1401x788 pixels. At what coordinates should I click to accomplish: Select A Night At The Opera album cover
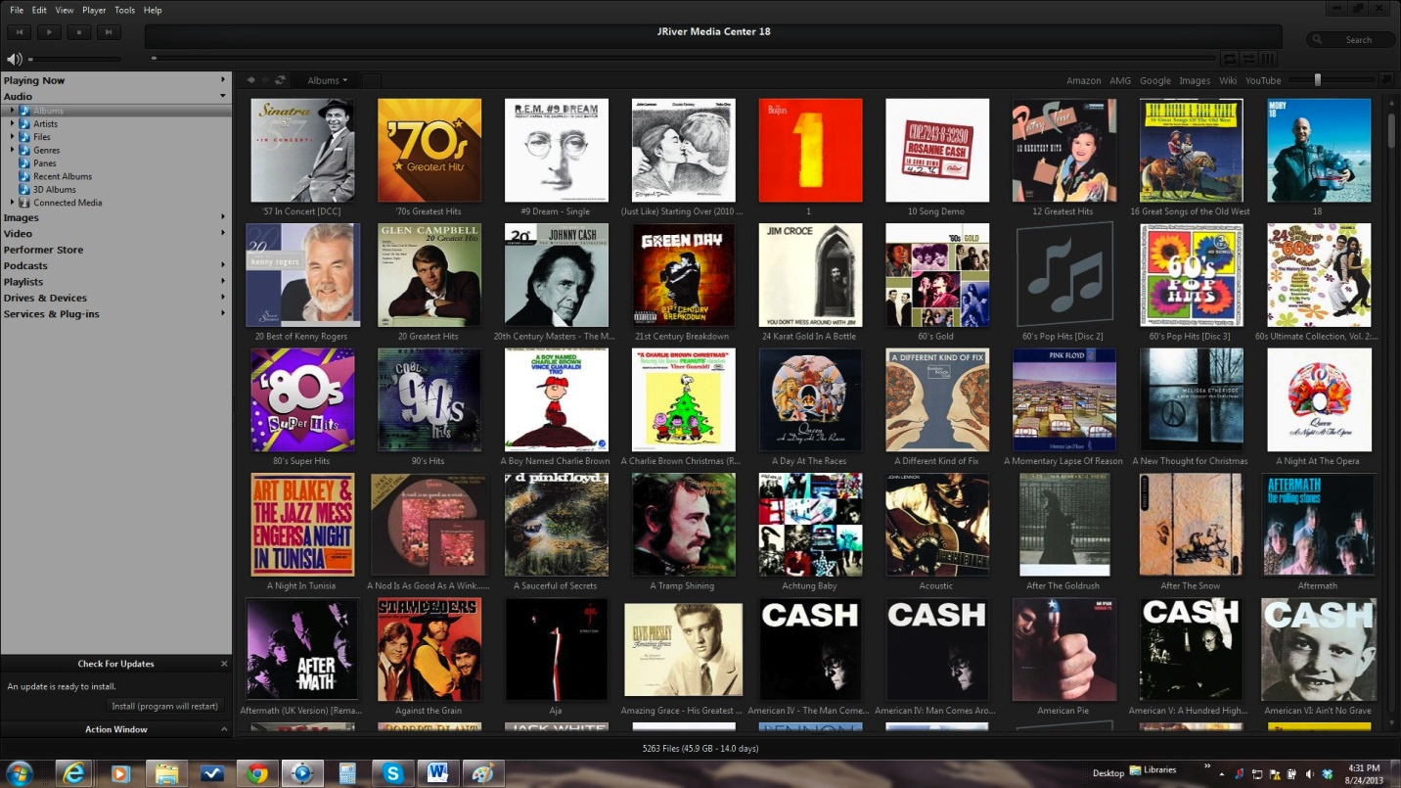tap(1319, 399)
